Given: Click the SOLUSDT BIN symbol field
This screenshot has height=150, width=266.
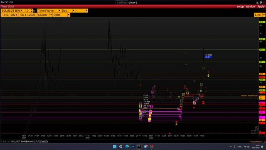Looking at the screenshot, I should click(x=10, y=10).
